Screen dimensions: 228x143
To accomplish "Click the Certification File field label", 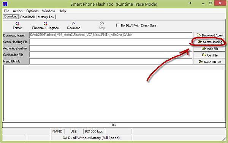I will pyautogui.click(x=13, y=55).
